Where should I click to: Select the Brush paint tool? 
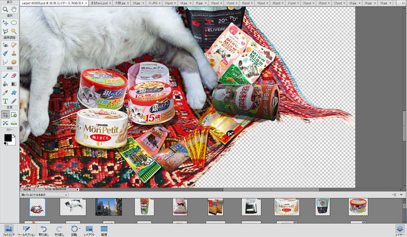click(5, 76)
